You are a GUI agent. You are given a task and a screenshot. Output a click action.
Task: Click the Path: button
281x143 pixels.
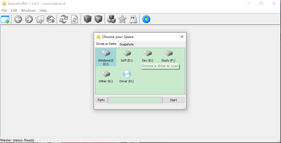pos(102,100)
